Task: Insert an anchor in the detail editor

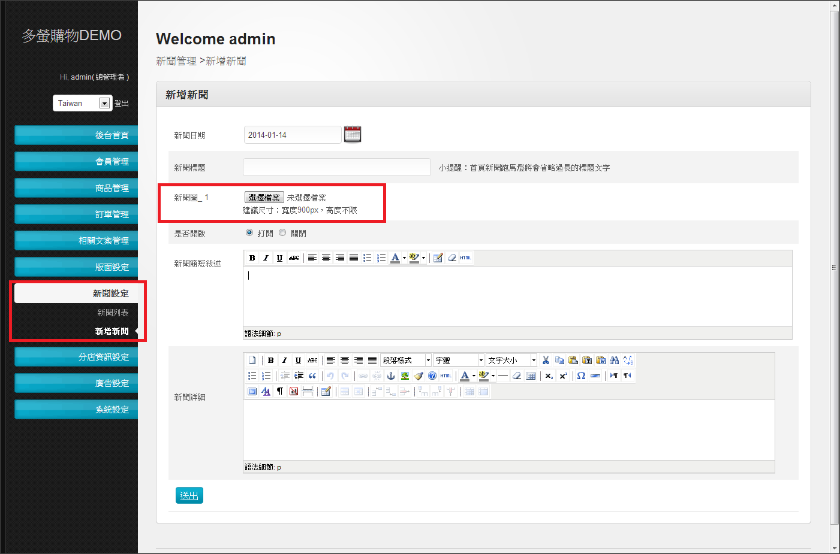Action: click(x=391, y=376)
